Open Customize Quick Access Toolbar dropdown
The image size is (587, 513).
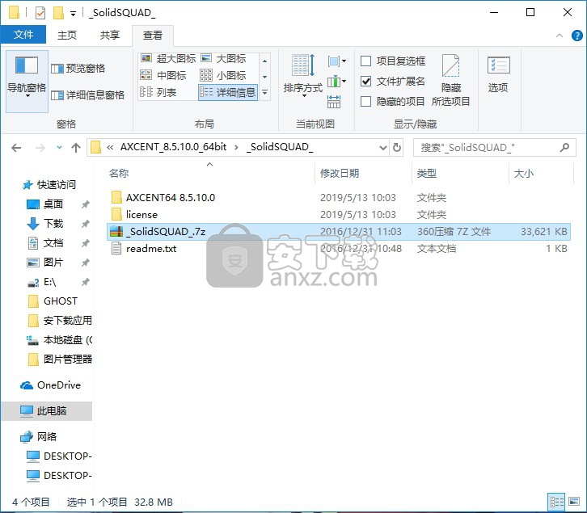[x=74, y=14]
